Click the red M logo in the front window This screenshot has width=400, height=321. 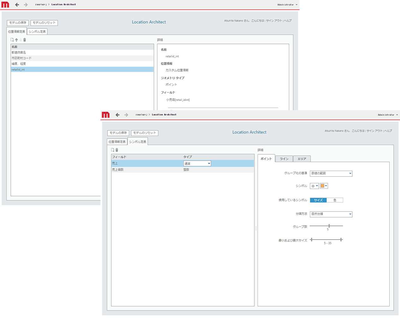[x=106, y=115]
